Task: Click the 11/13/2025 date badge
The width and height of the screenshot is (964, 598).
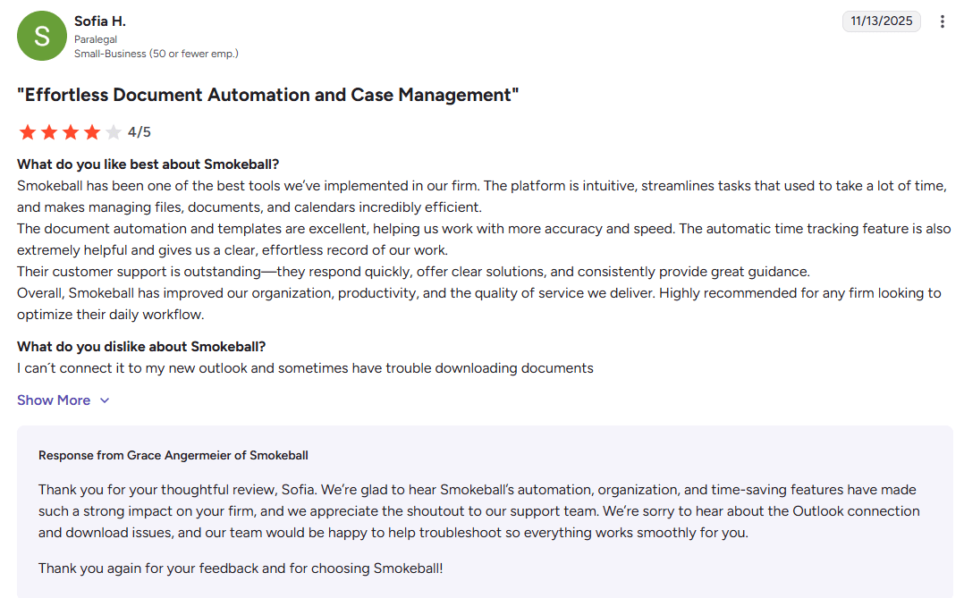Action: coord(881,21)
